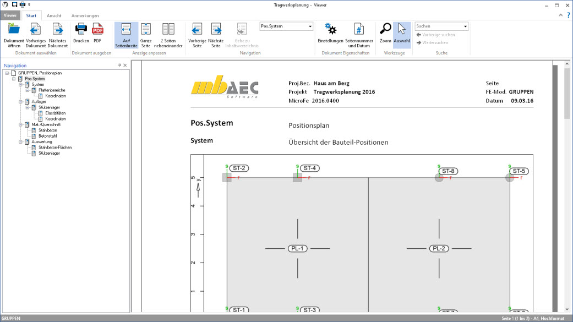This screenshot has width=573, height=322.
Task: Jump to Nächste Seite
Action: coord(216,35)
